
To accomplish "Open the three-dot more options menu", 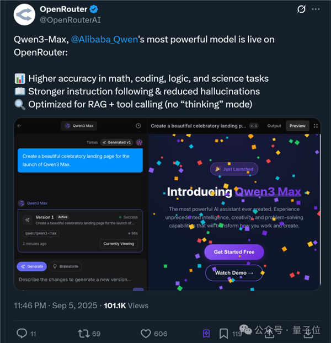I will pos(316,9).
